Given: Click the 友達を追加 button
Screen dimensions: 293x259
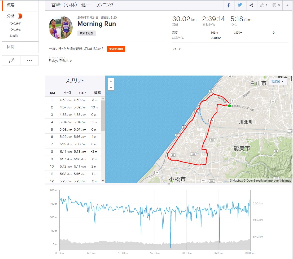Looking at the screenshot, I should coord(116,49).
